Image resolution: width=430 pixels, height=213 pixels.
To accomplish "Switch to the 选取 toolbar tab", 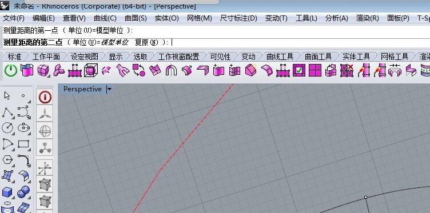I will click(141, 57).
